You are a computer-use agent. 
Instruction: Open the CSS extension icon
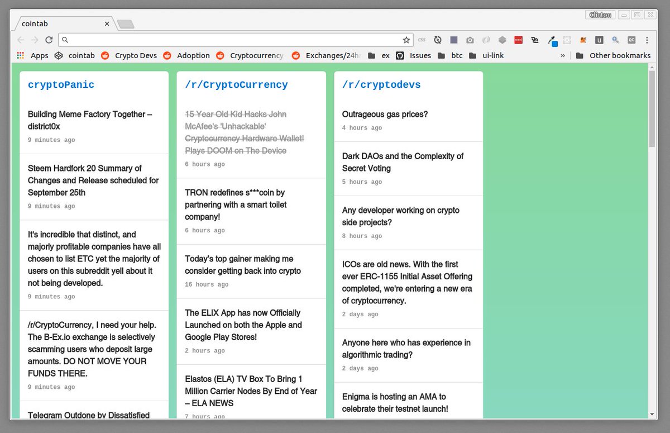[x=422, y=40]
